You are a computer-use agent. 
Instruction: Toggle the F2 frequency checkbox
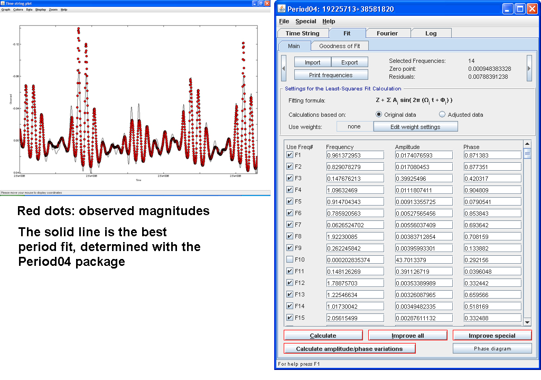tap(290, 166)
